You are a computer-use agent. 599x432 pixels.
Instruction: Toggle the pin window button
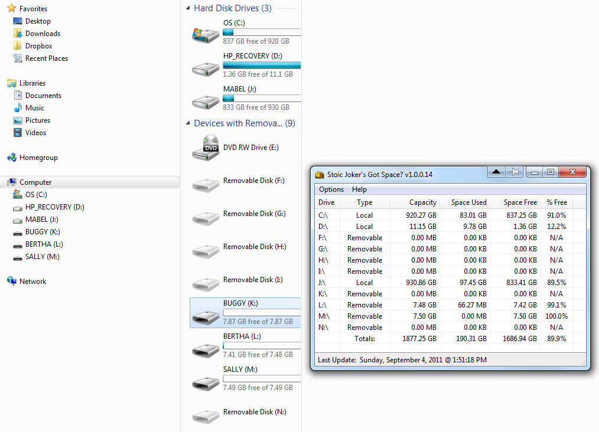click(x=515, y=172)
